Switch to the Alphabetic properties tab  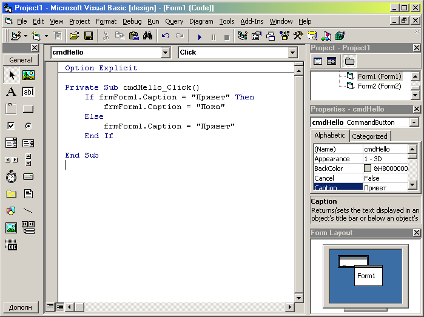tap(329, 135)
